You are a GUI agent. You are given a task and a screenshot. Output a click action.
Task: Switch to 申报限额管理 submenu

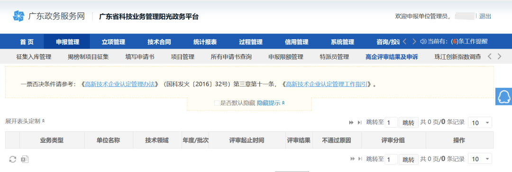(x=286, y=57)
